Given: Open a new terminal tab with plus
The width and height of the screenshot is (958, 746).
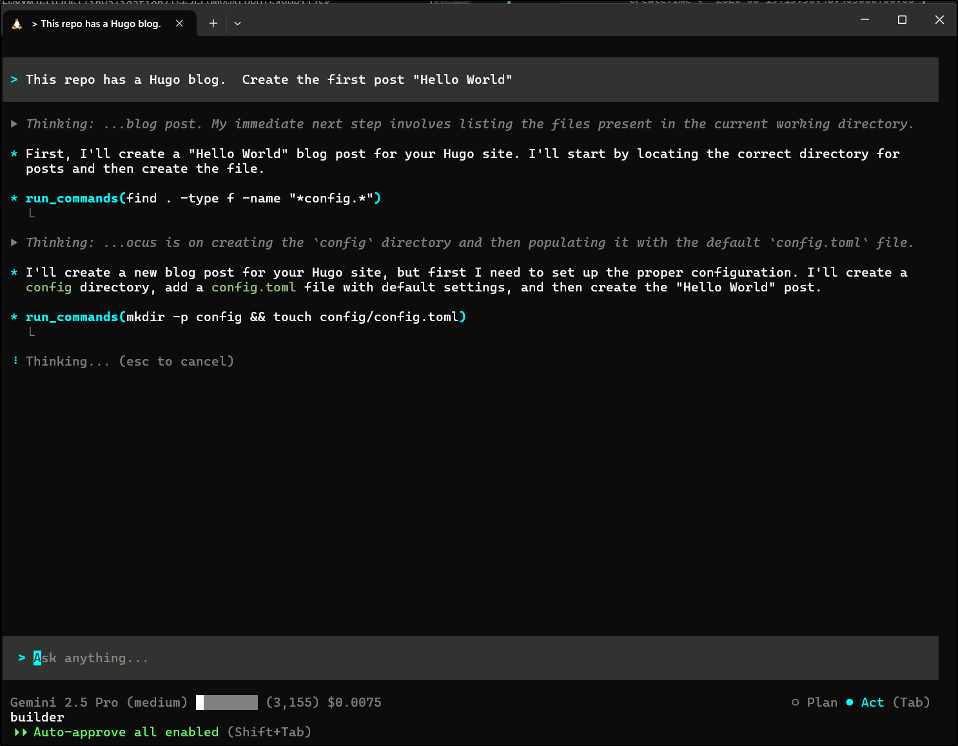Looking at the screenshot, I should coord(213,23).
